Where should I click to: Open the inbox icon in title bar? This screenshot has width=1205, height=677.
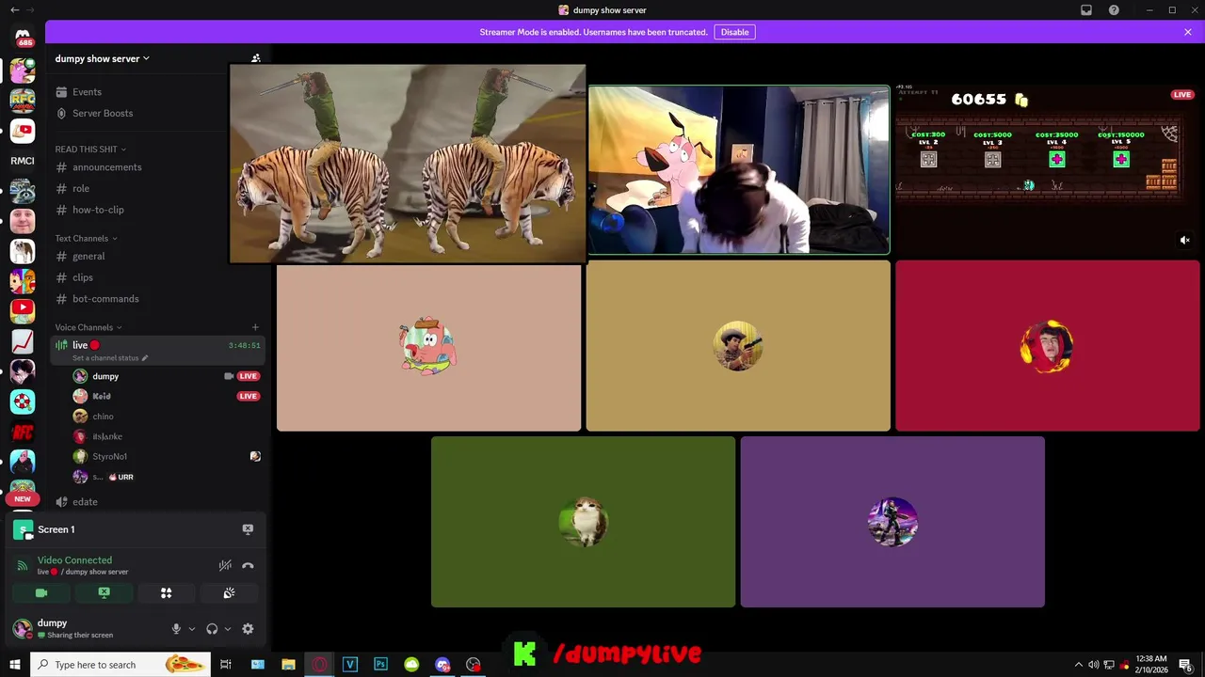pyautogui.click(x=1086, y=10)
